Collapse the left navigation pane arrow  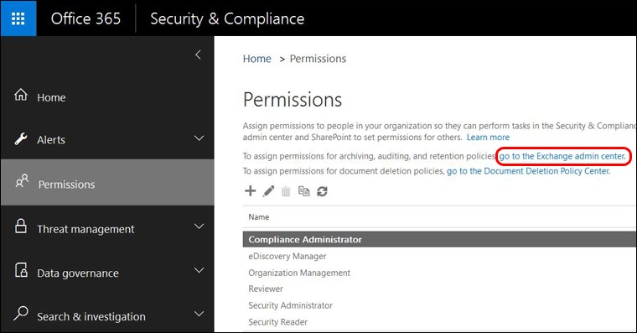[198, 55]
